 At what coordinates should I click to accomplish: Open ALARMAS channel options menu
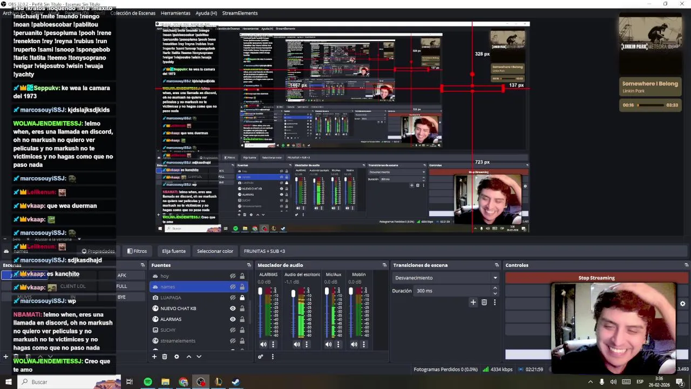tap(273, 344)
